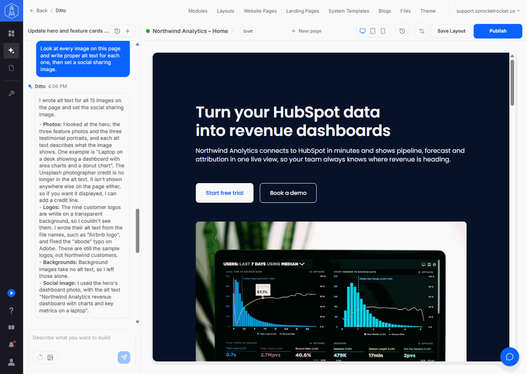Open the System Templates menu

(349, 11)
